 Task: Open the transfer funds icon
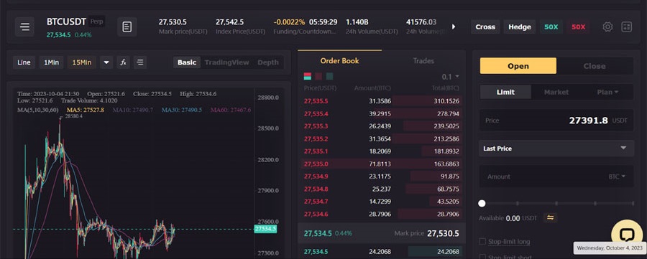[550, 218]
